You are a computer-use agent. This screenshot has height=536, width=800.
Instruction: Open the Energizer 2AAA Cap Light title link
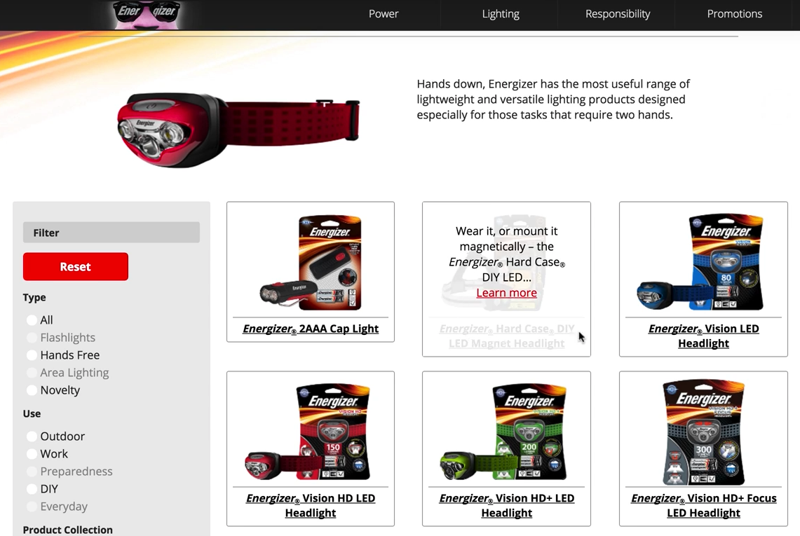[311, 329]
